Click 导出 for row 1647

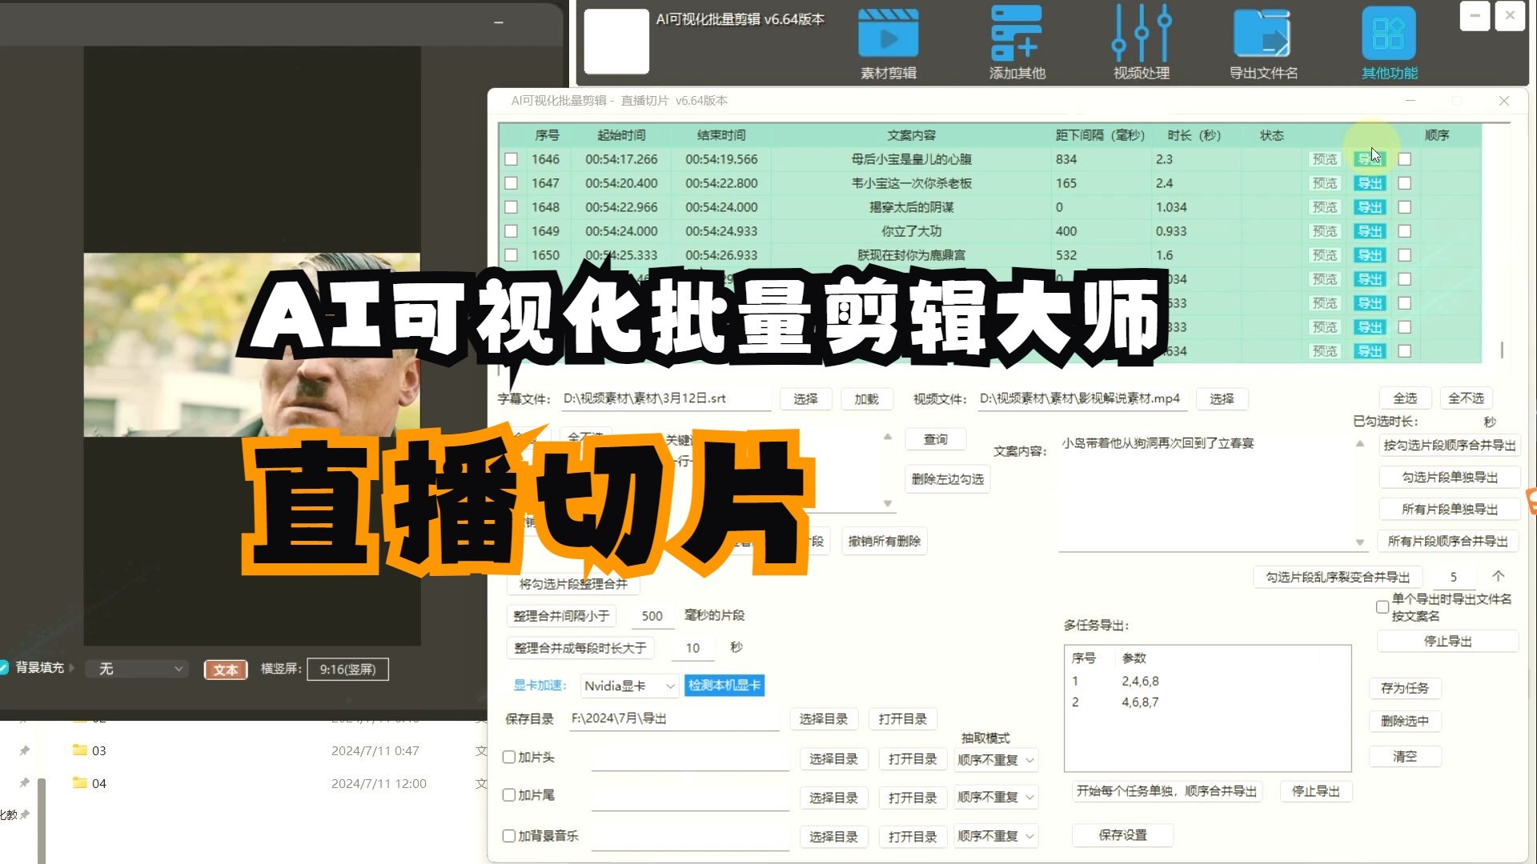click(1370, 183)
